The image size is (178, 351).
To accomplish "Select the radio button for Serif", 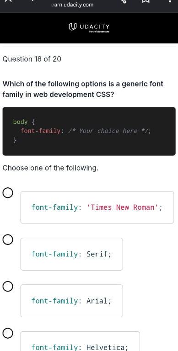I will pyautogui.click(x=8, y=240).
